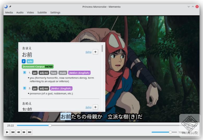The height and width of the screenshot is (140, 203).
Task: Add the おめえ entry with its plus button
Action: click(x=95, y=107)
